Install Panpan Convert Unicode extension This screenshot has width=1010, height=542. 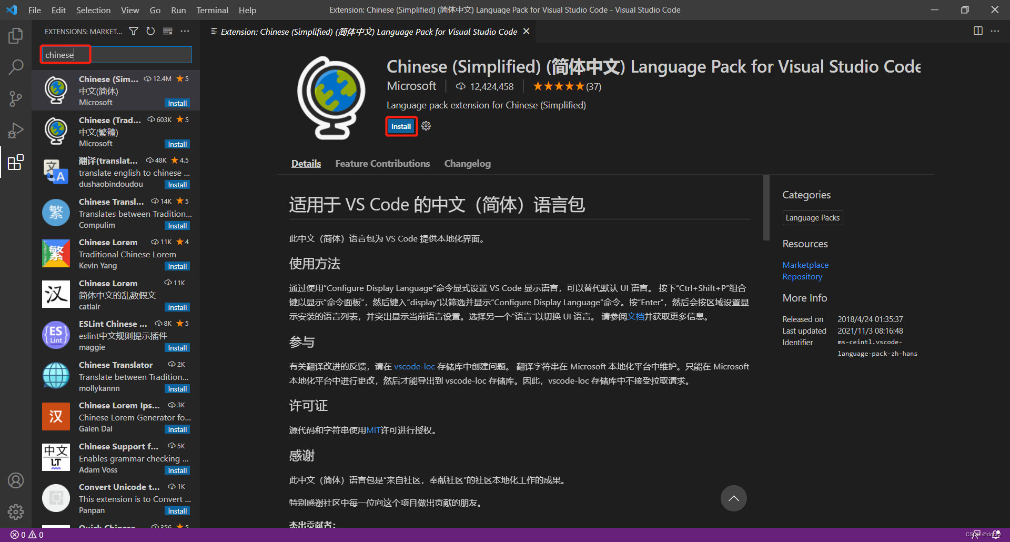pos(177,511)
